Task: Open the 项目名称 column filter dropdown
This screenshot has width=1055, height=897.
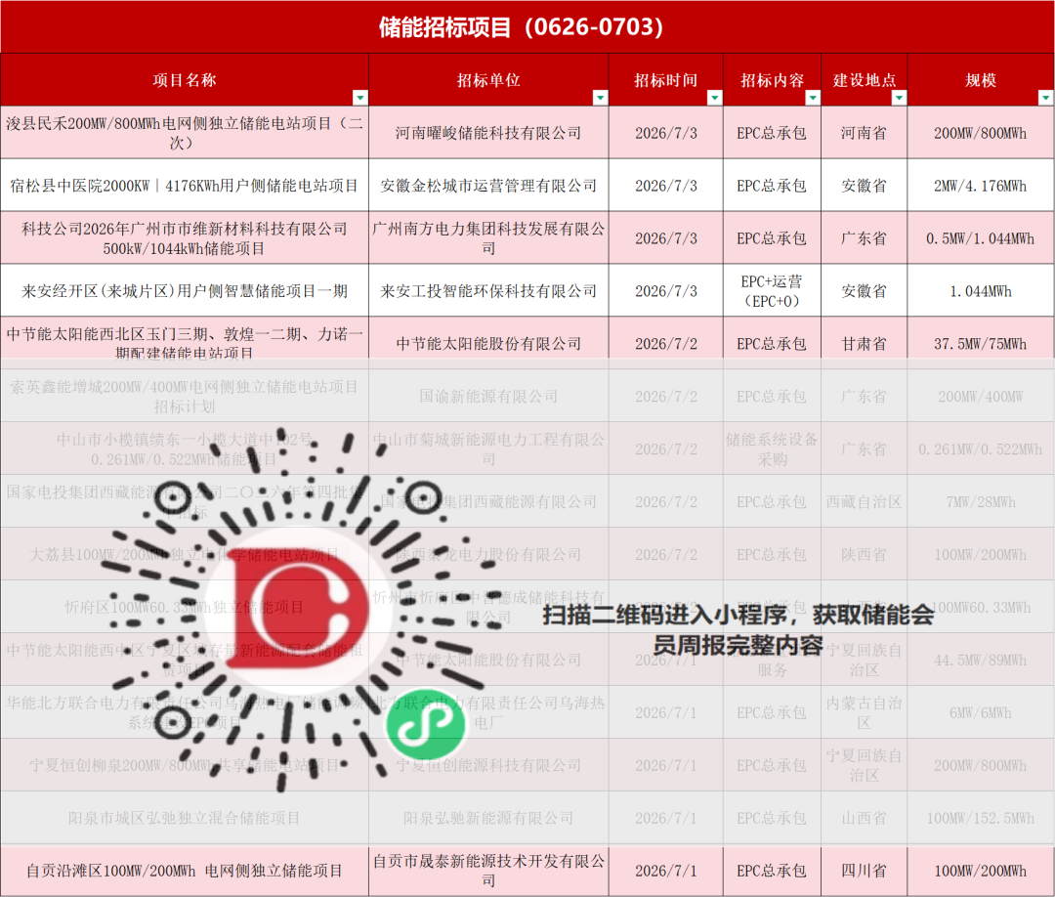Action: point(360,98)
